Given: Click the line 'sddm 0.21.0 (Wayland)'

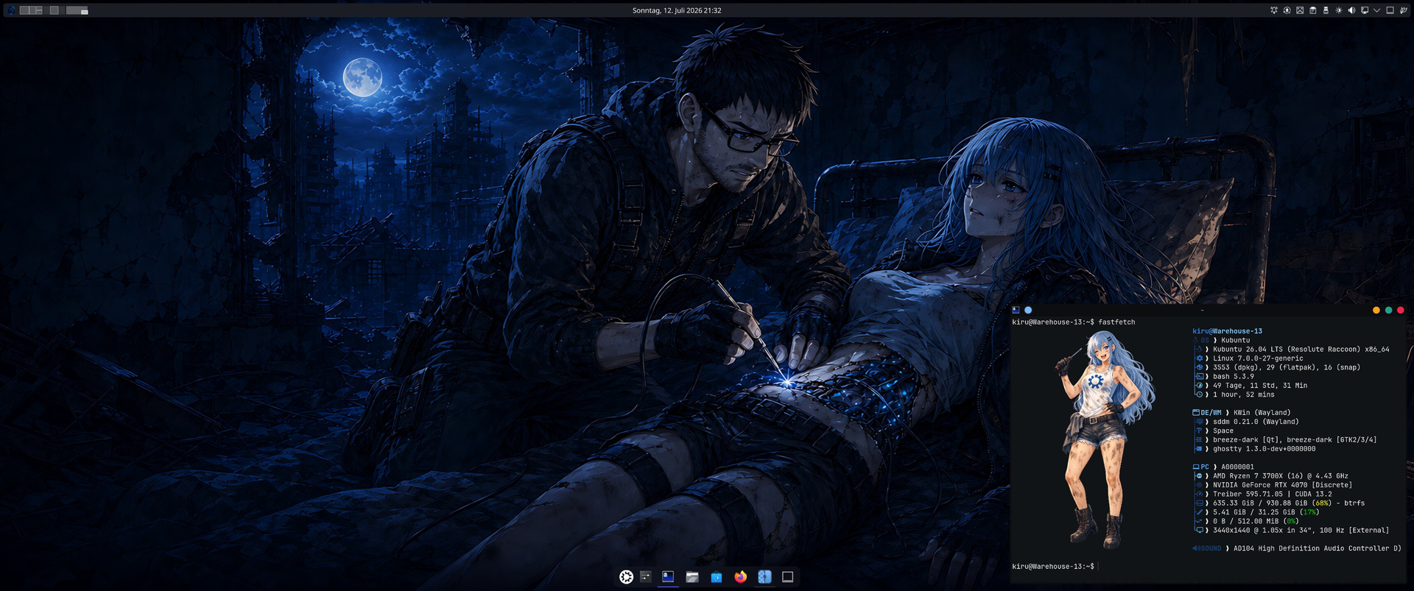Looking at the screenshot, I should click(1256, 422).
